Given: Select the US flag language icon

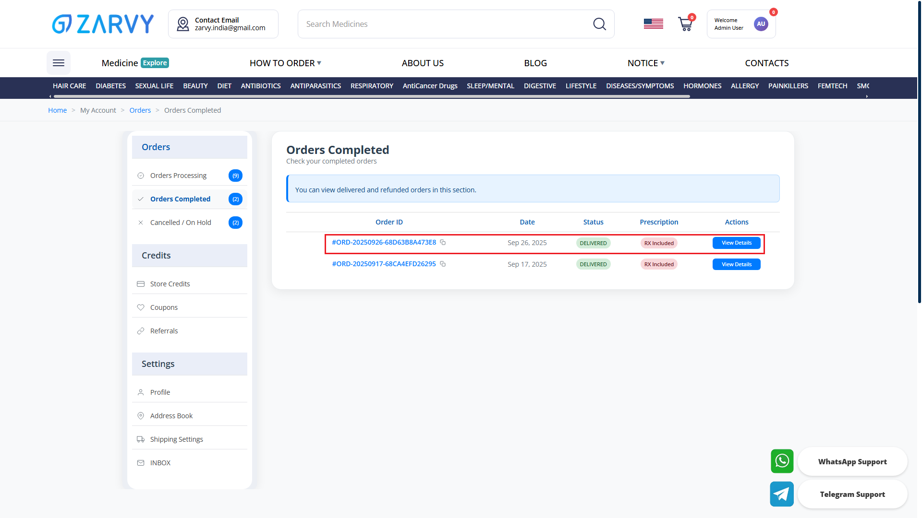Looking at the screenshot, I should [x=653, y=24].
